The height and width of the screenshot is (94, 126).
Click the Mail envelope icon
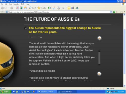(x=54, y=8)
